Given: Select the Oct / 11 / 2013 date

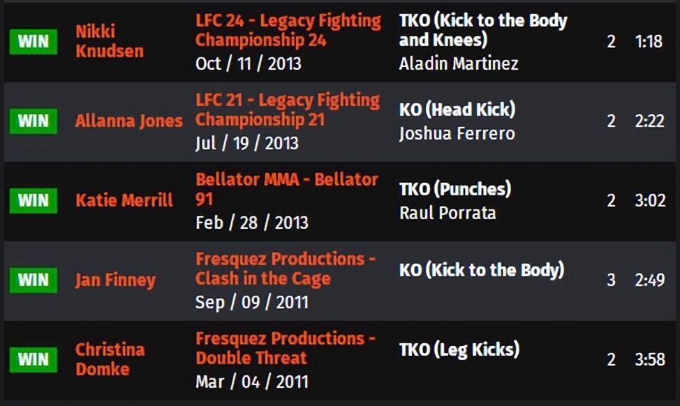Looking at the screenshot, I should 248,63.
